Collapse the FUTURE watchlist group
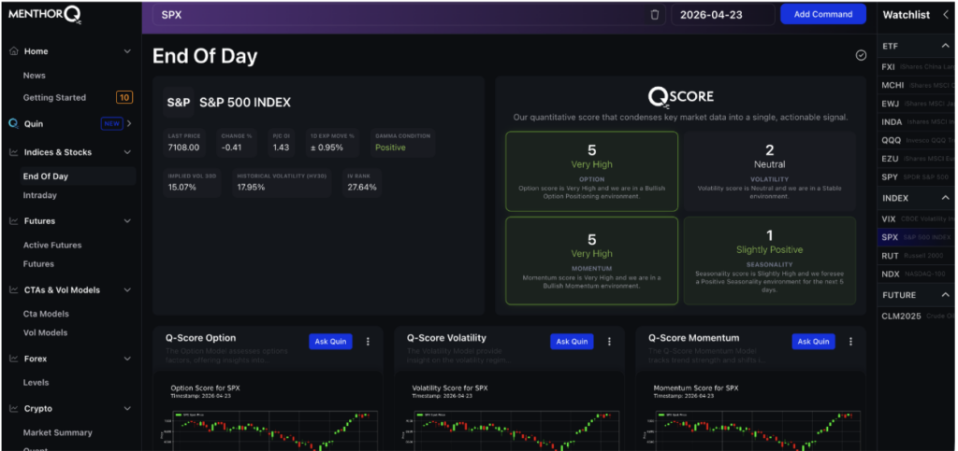Image resolution: width=958 pixels, height=451 pixels. coord(945,295)
